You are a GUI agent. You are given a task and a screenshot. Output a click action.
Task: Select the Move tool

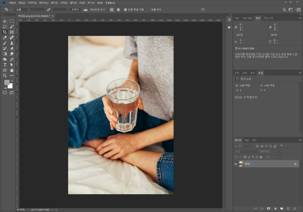[x=5, y=21]
